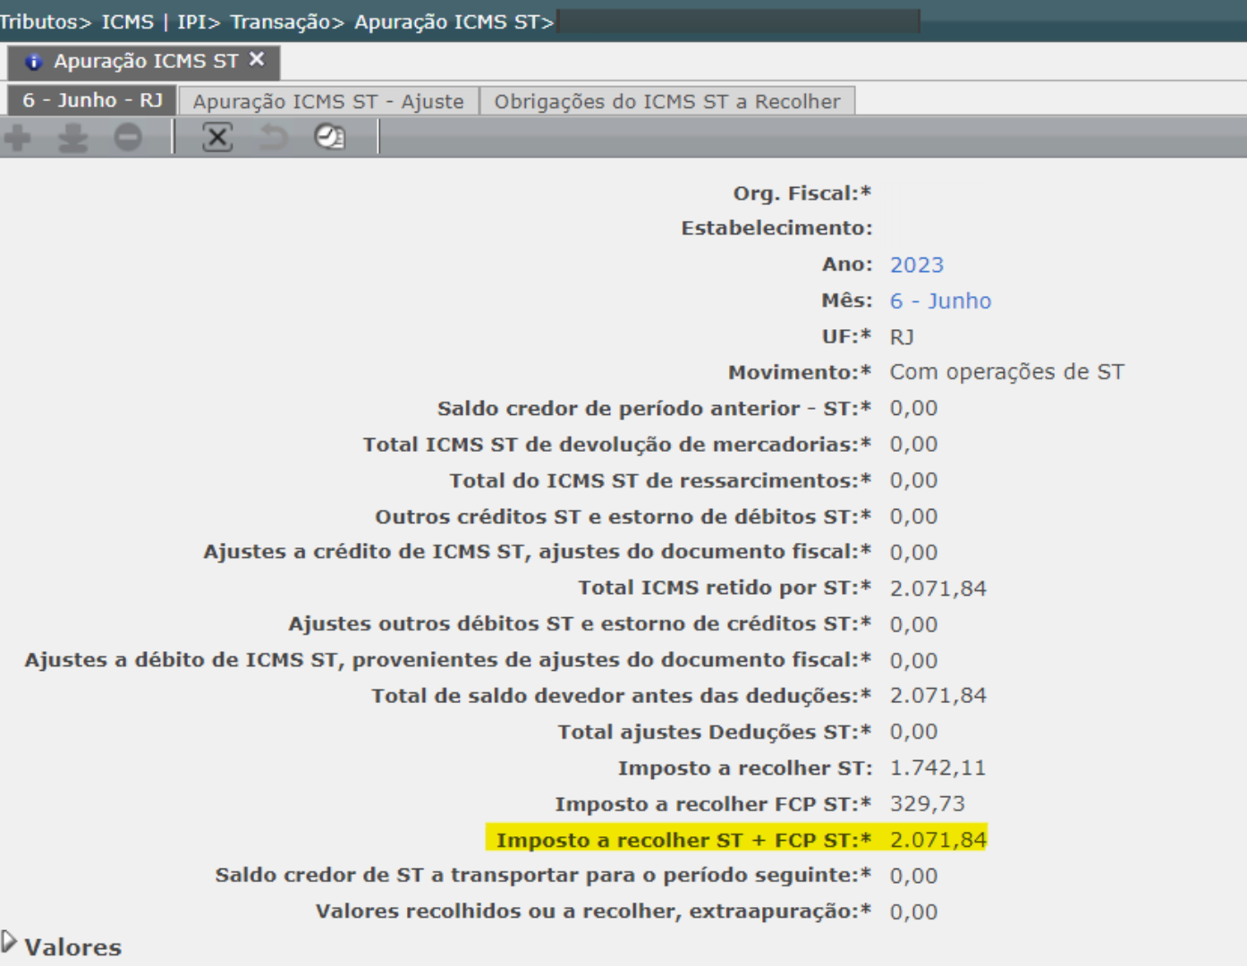This screenshot has height=966, width=1247.
Task: Click the remove record minus icon
Action: click(x=128, y=138)
